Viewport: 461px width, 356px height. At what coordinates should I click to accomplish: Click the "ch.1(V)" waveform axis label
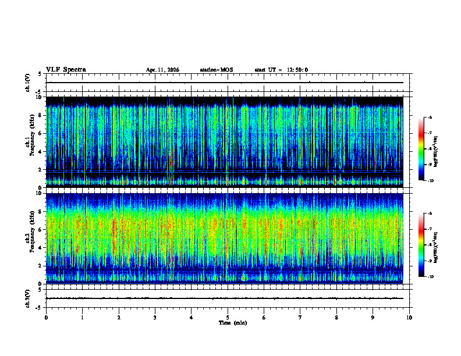(x=28, y=83)
